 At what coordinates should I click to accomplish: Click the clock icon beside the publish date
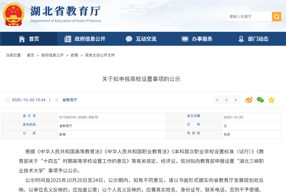[8, 100]
